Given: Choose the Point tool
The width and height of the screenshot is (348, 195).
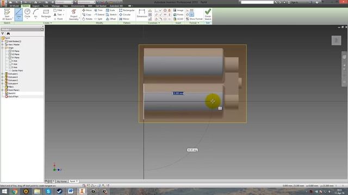Looking at the screenshot, I should 58,19.
